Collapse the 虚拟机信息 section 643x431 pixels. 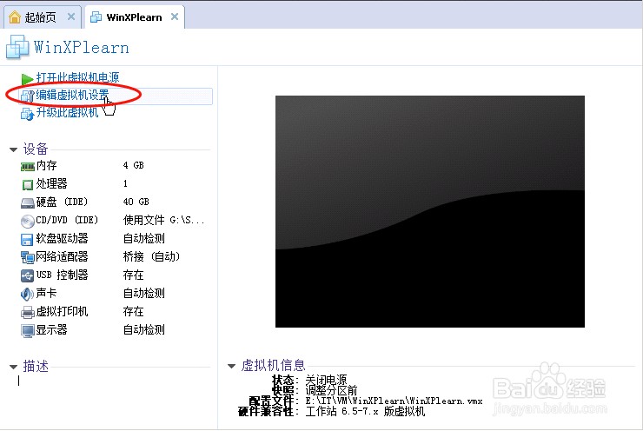tap(232, 366)
